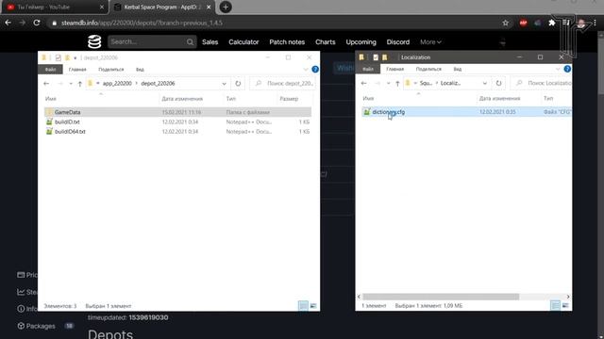
Task: Click the search magnifier icon on SteamDB
Action: pyautogui.click(x=190, y=41)
